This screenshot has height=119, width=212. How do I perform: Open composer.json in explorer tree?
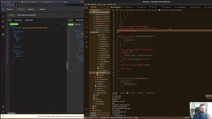click(100, 91)
